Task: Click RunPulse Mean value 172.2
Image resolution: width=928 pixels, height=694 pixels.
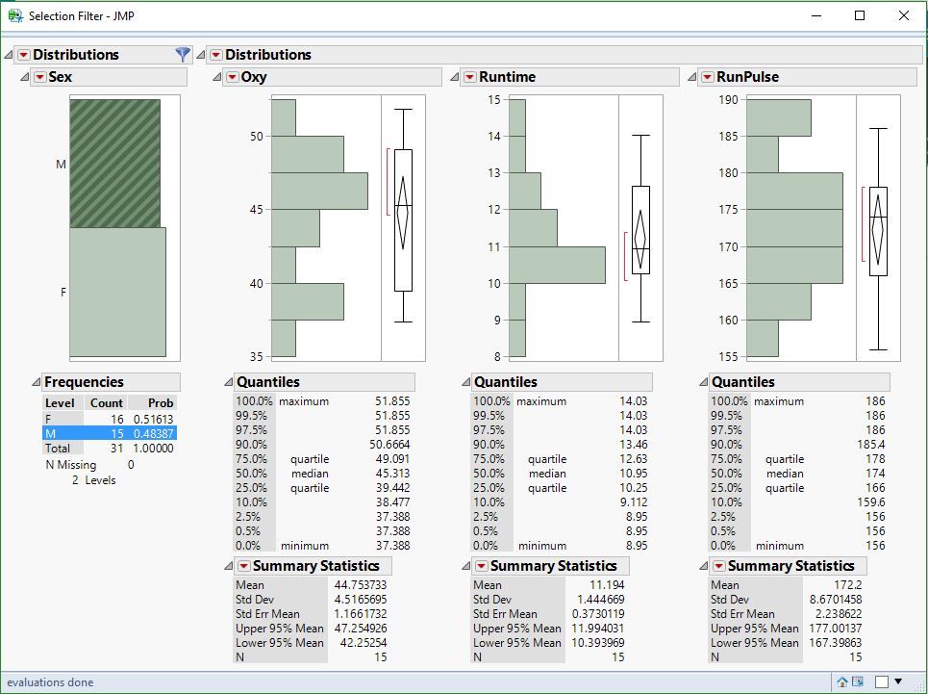Action: [x=847, y=585]
